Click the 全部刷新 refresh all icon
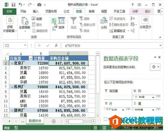This screenshot has height=131, width=164. (x=25, y=23)
